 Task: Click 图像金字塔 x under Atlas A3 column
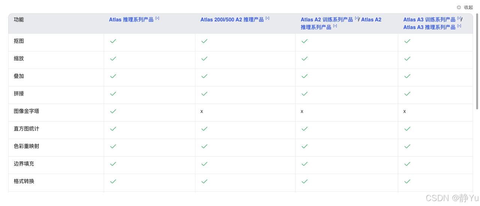[x=405, y=111]
